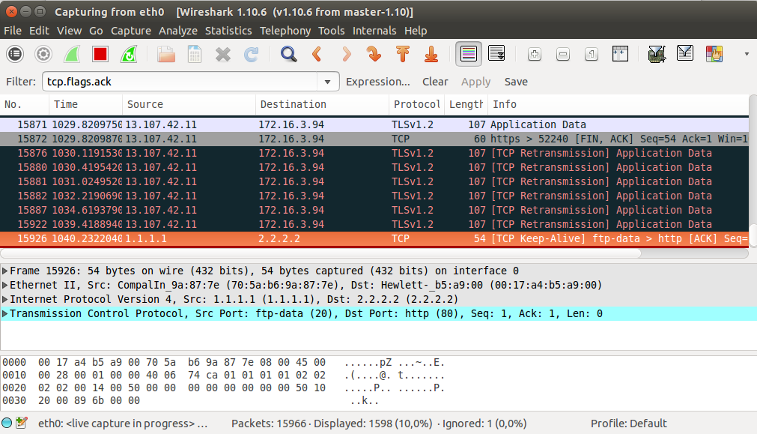Toggle auto scroll in live capture
Viewport: 757px width, 434px height.
[x=496, y=54]
